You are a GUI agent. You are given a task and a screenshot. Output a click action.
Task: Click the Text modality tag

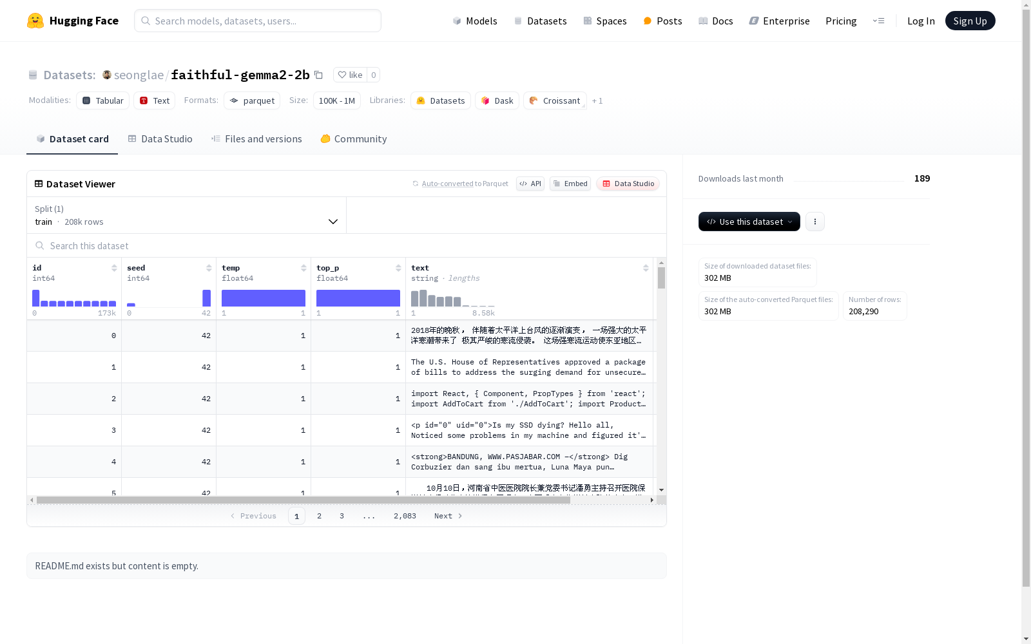pyautogui.click(x=155, y=100)
